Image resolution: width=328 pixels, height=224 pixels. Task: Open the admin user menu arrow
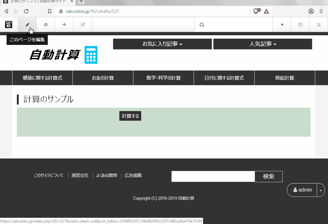321,190
